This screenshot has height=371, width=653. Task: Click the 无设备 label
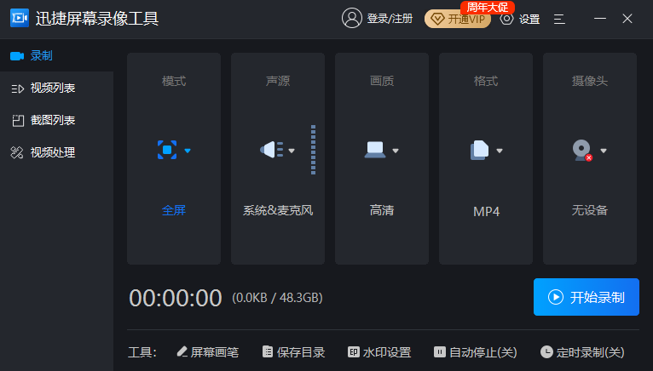[x=590, y=210]
